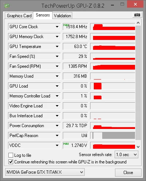Click the GPU Temperature history graph
The image size is (146, 181).
113,47
